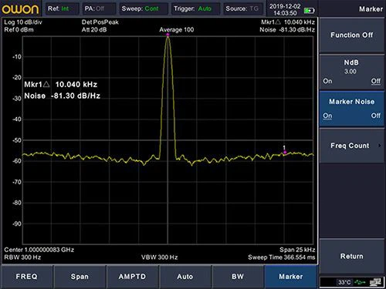This screenshot has height=289, width=386.
Task: Click the RBW 300 Hz readout
Action: 22,257
